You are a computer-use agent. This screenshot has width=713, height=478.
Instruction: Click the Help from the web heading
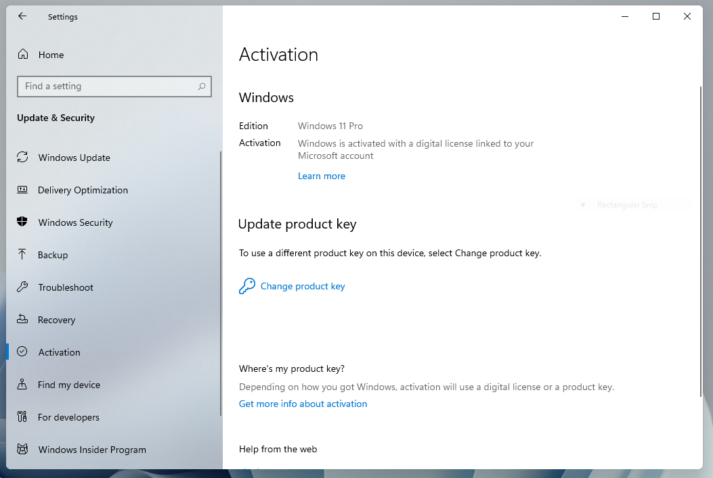coord(278,449)
